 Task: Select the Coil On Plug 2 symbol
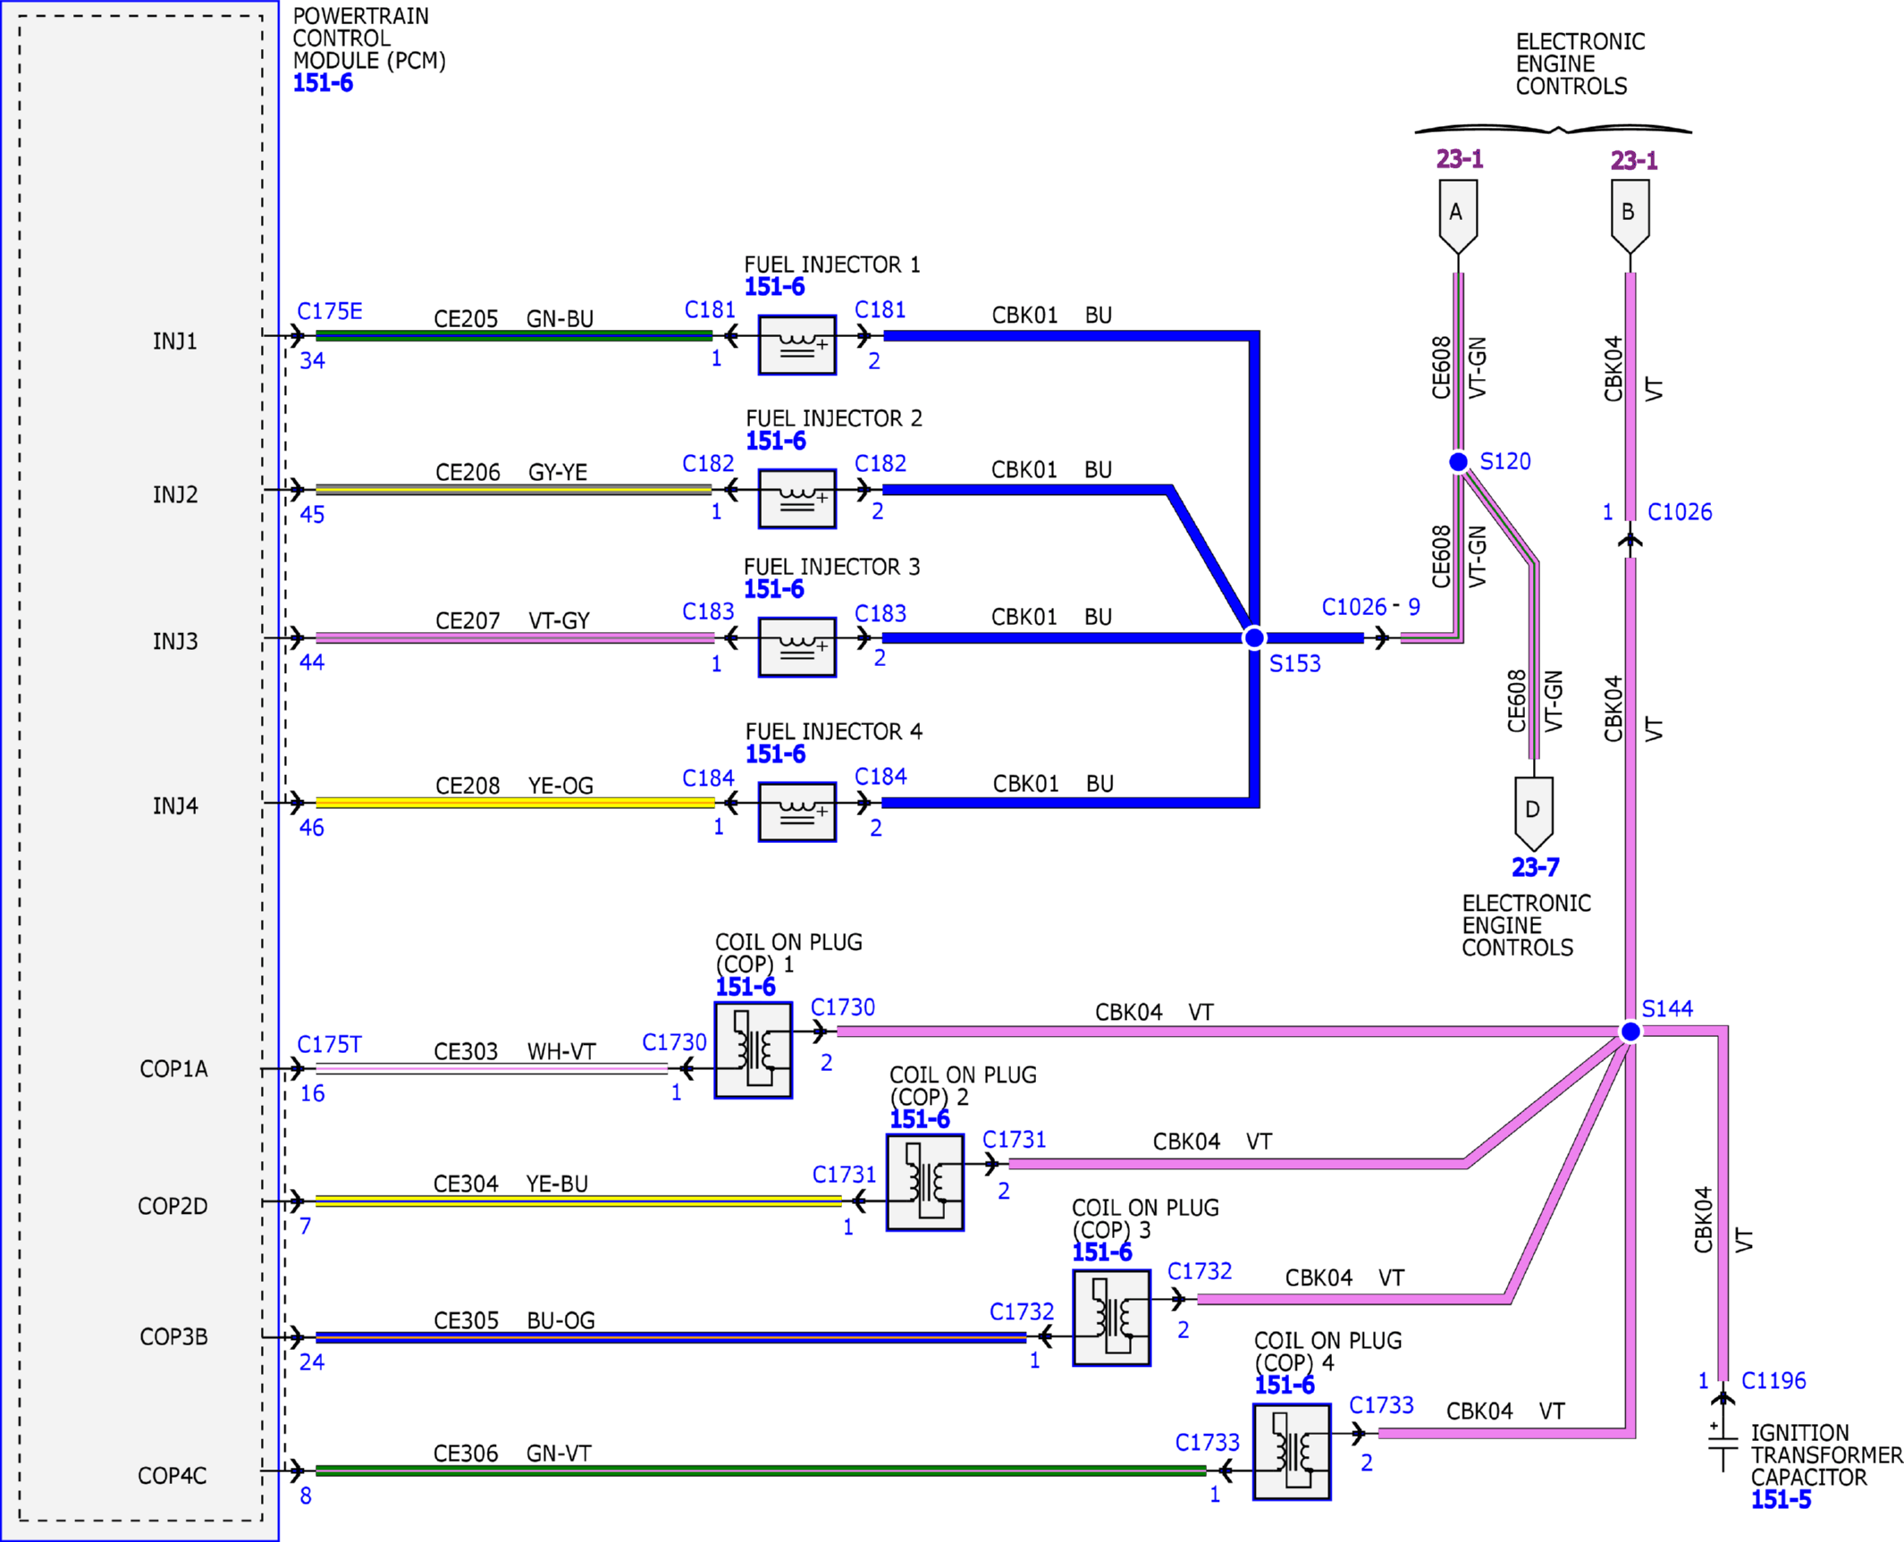pos(924,1182)
